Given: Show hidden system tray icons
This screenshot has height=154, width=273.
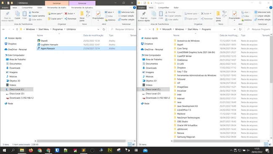Looking at the screenshot, I should [231, 150].
